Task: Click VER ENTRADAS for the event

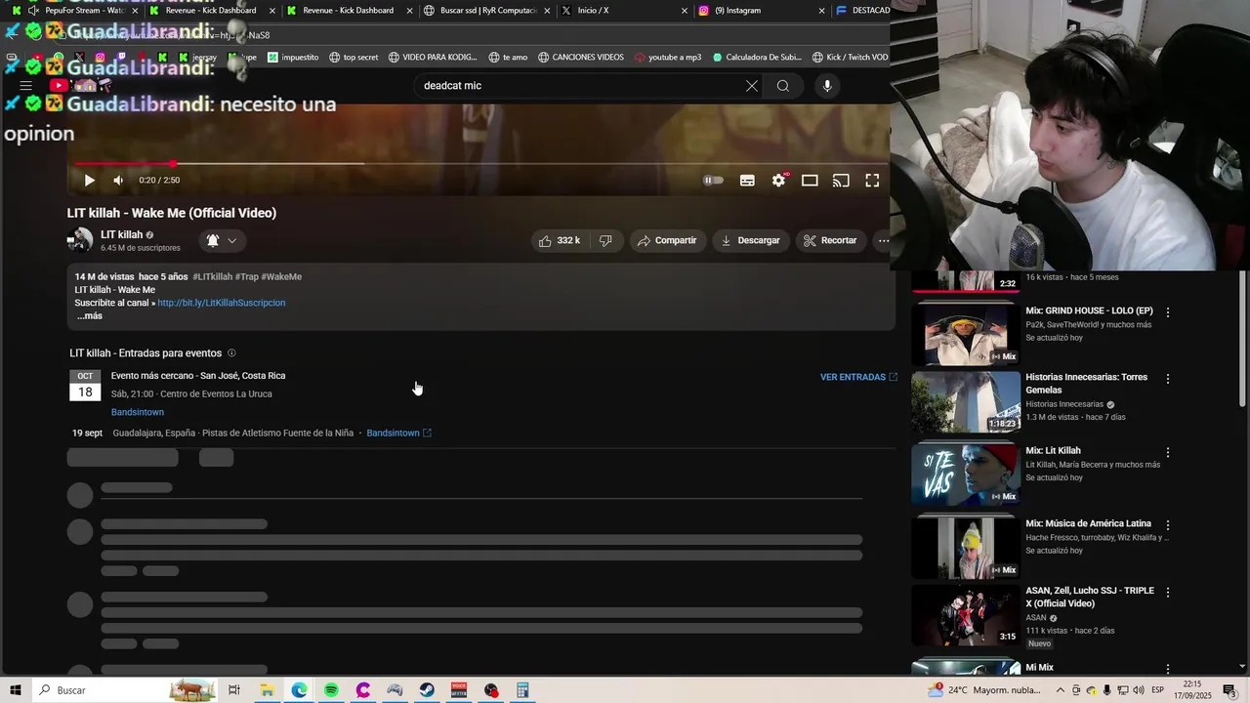Action: [858, 377]
